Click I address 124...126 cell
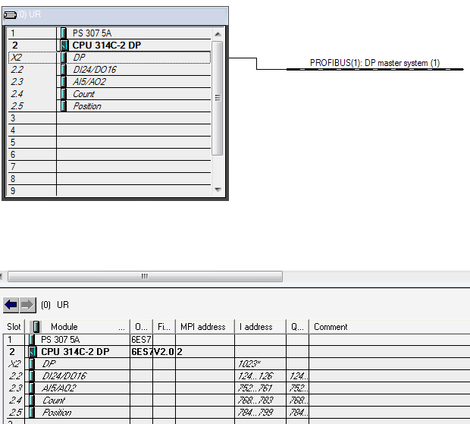 (260, 376)
